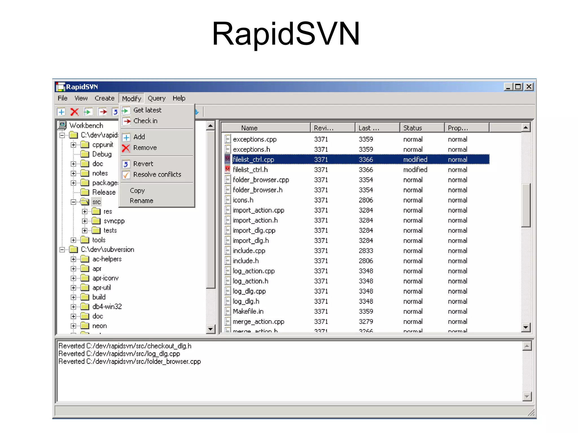Screen dimensions: 578x433
Task: Click Remove in the Modify menu
Action: (145, 148)
